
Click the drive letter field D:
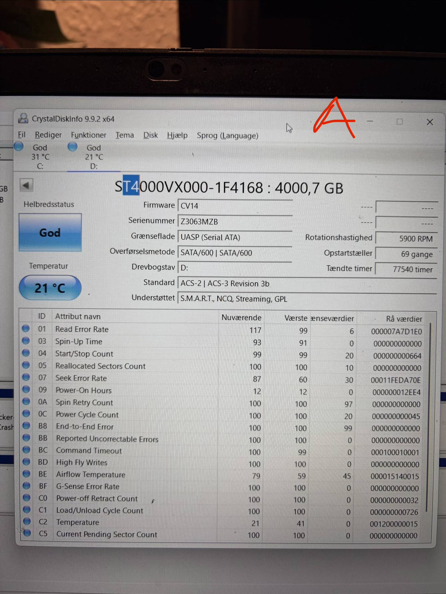tap(235, 268)
